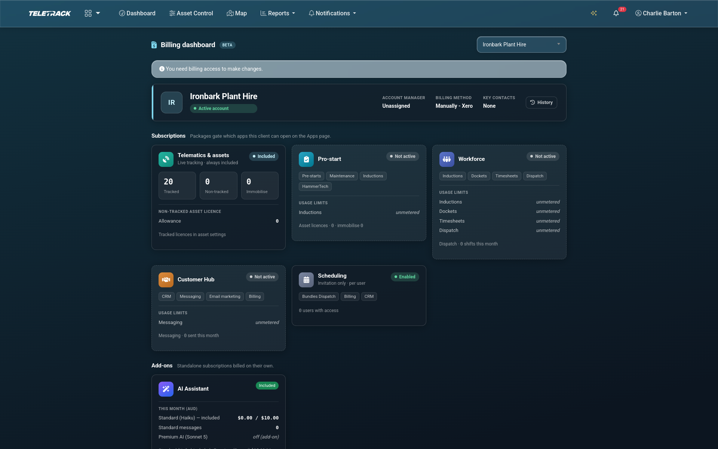718x449 pixels.
Task: Go to Dashboard
Action: click(137, 13)
